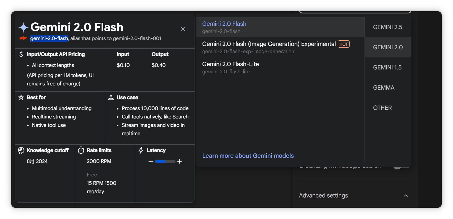Click the red arrow beside model ID
The height and width of the screenshot is (219, 453).
pyautogui.click(x=23, y=38)
